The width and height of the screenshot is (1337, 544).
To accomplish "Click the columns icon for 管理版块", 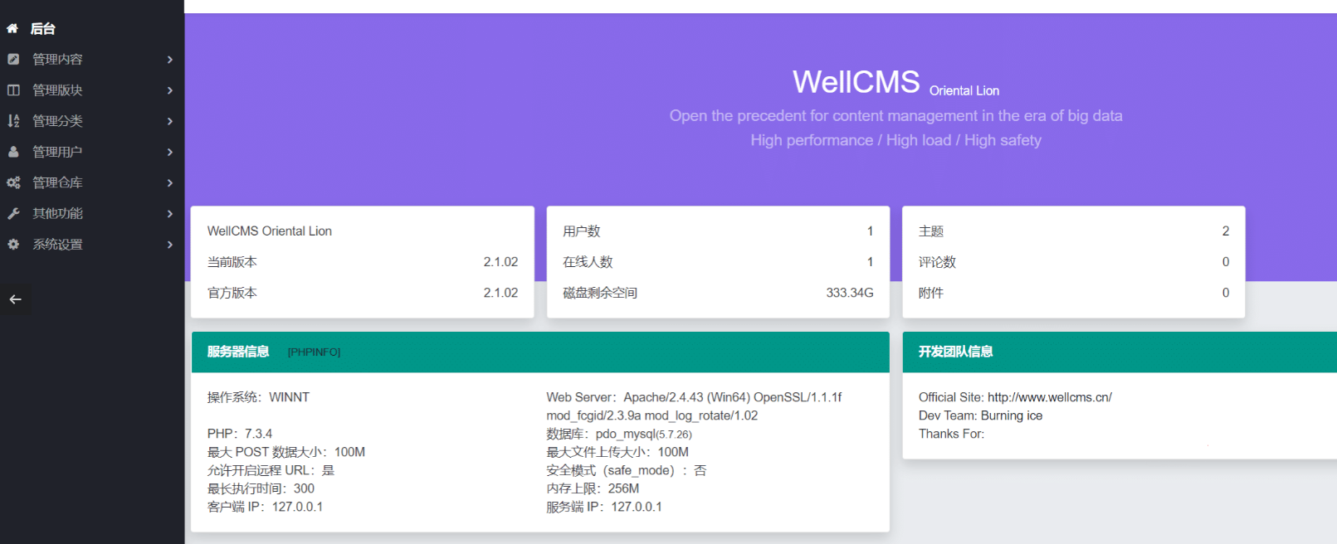I will (x=13, y=90).
